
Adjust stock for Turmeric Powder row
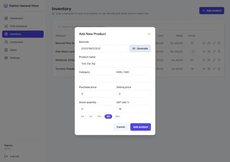pyautogui.click(x=209, y=69)
